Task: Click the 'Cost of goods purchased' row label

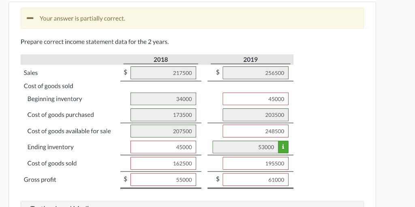Action: (x=61, y=115)
